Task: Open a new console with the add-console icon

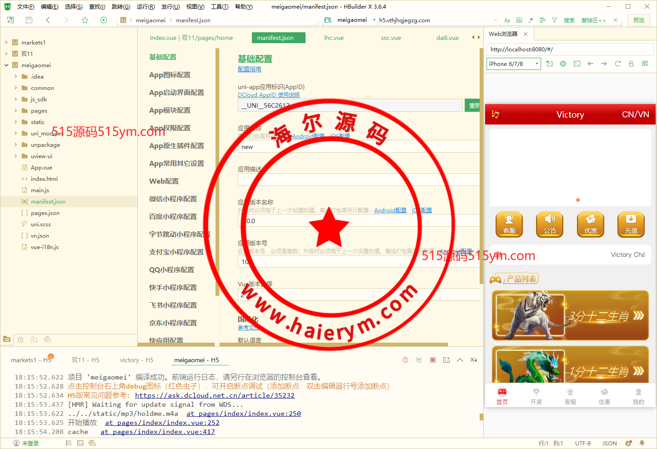Action: point(446,359)
